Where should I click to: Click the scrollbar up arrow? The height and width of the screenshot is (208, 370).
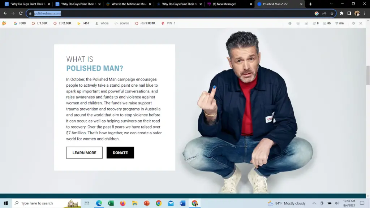coord(368,21)
